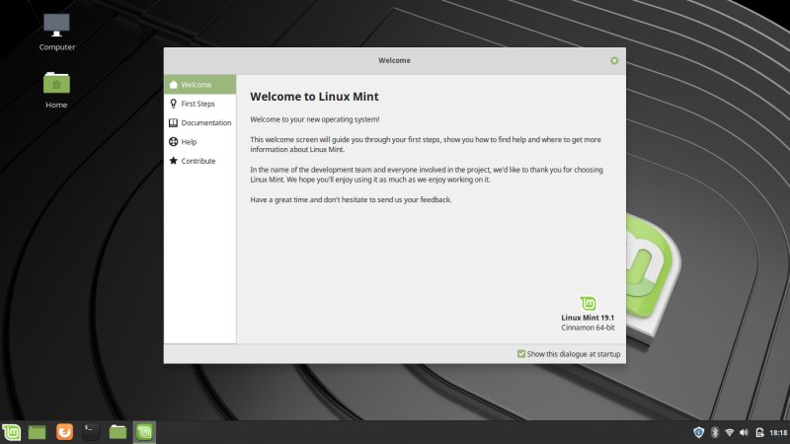The width and height of the screenshot is (790, 444).
Task: Click the power manager tray icon
Action: point(759,432)
